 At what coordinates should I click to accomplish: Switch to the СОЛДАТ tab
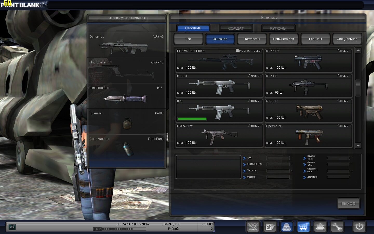236,28
